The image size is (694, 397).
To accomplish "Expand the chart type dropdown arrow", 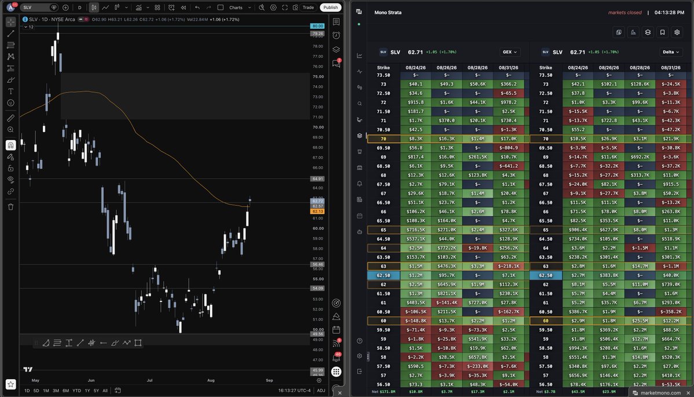I will [x=127, y=8].
